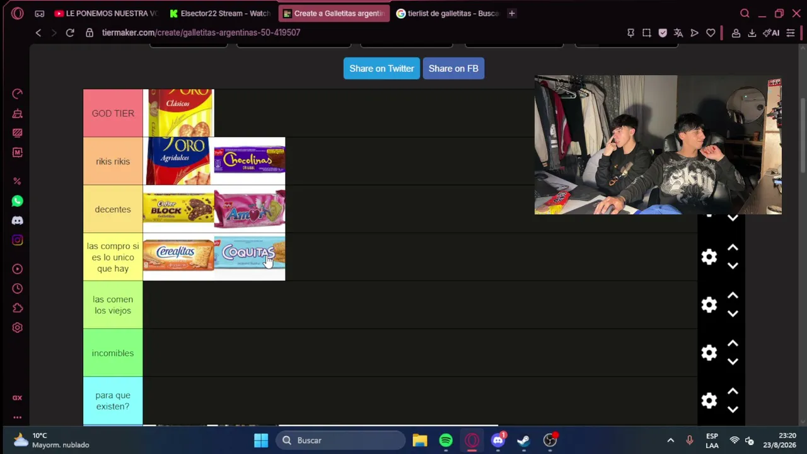Click the 'rikis rikis' tier label
Image resolution: width=807 pixels, height=454 pixels.
point(113,161)
